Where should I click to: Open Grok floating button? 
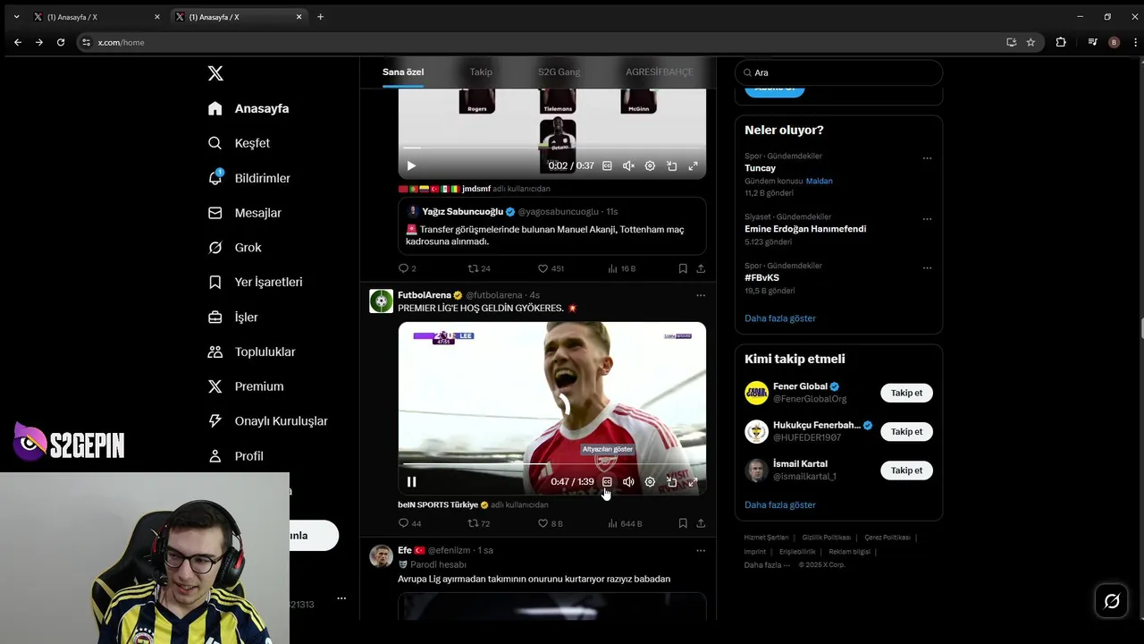pos(1112,601)
